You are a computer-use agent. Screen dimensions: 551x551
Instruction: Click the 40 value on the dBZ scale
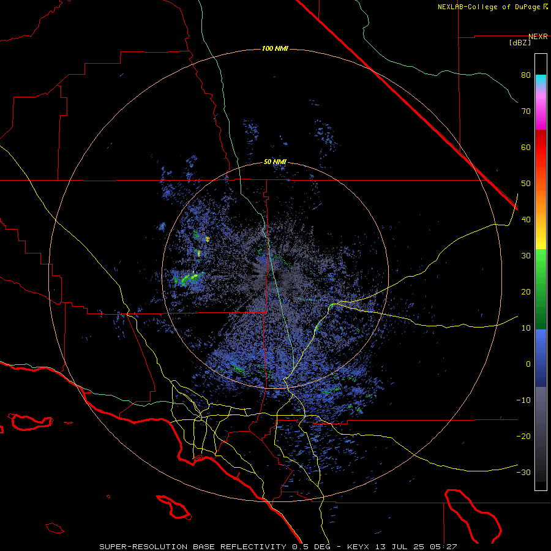tap(526, 220)
